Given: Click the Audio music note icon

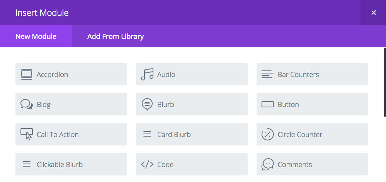Looking at the screenshot, I should tap(147, 74).
